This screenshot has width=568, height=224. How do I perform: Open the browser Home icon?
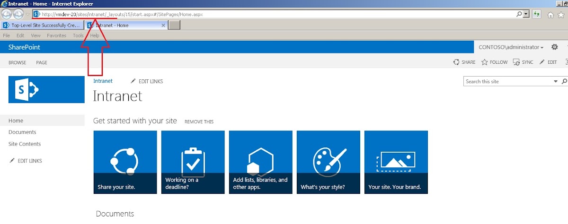[551, 15]
